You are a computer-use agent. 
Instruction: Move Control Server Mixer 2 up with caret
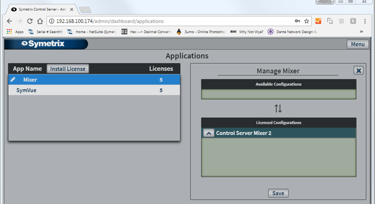pyautogui.click(x=209, y=133)
